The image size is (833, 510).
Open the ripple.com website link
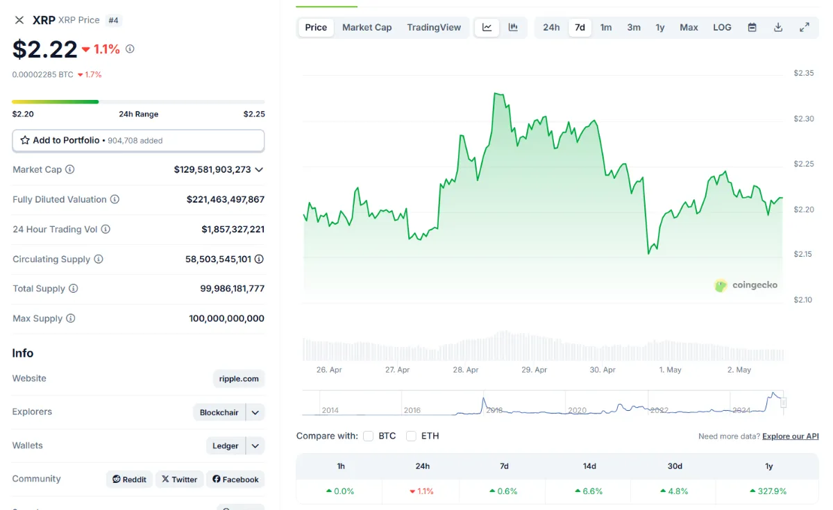pos(239,379)
